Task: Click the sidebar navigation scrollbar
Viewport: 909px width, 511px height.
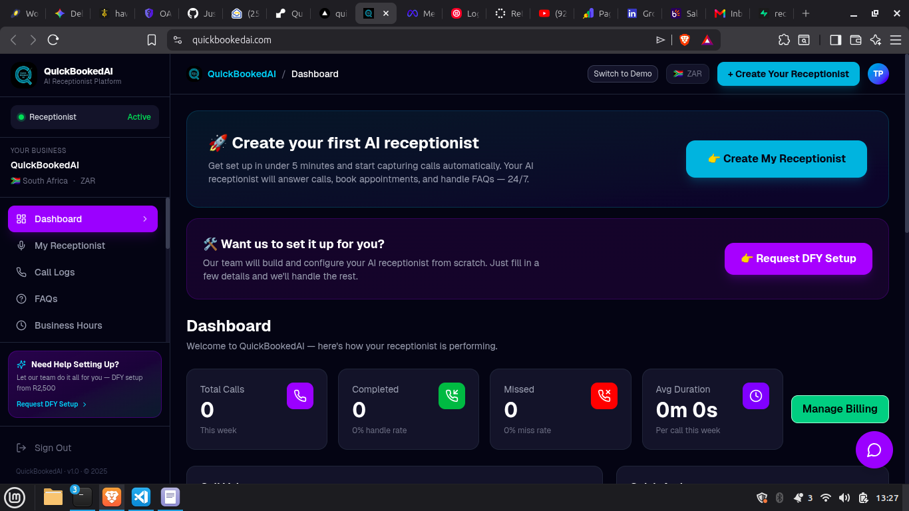Action: (168, 223)
